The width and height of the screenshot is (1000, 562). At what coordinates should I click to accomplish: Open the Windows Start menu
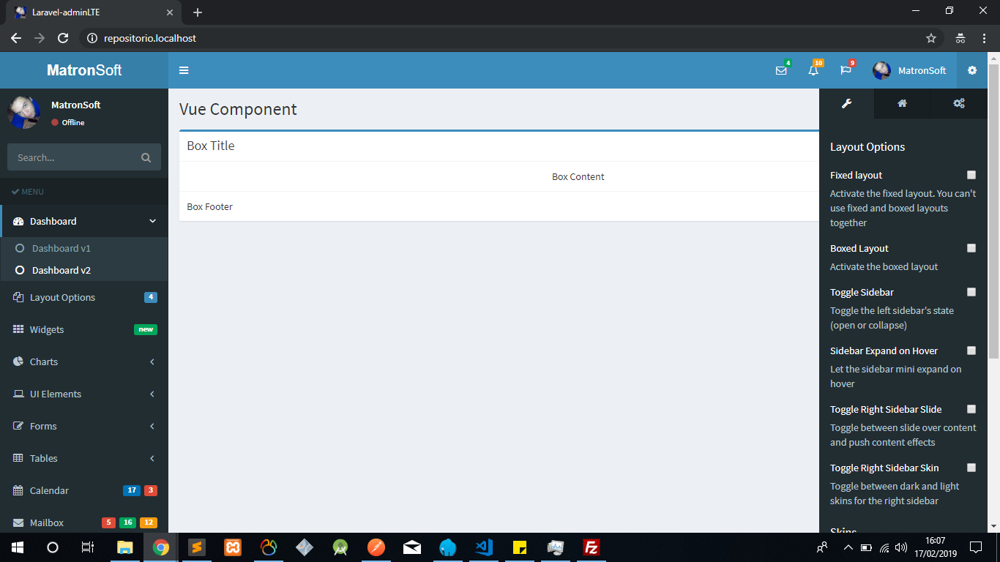click(17, 547)
